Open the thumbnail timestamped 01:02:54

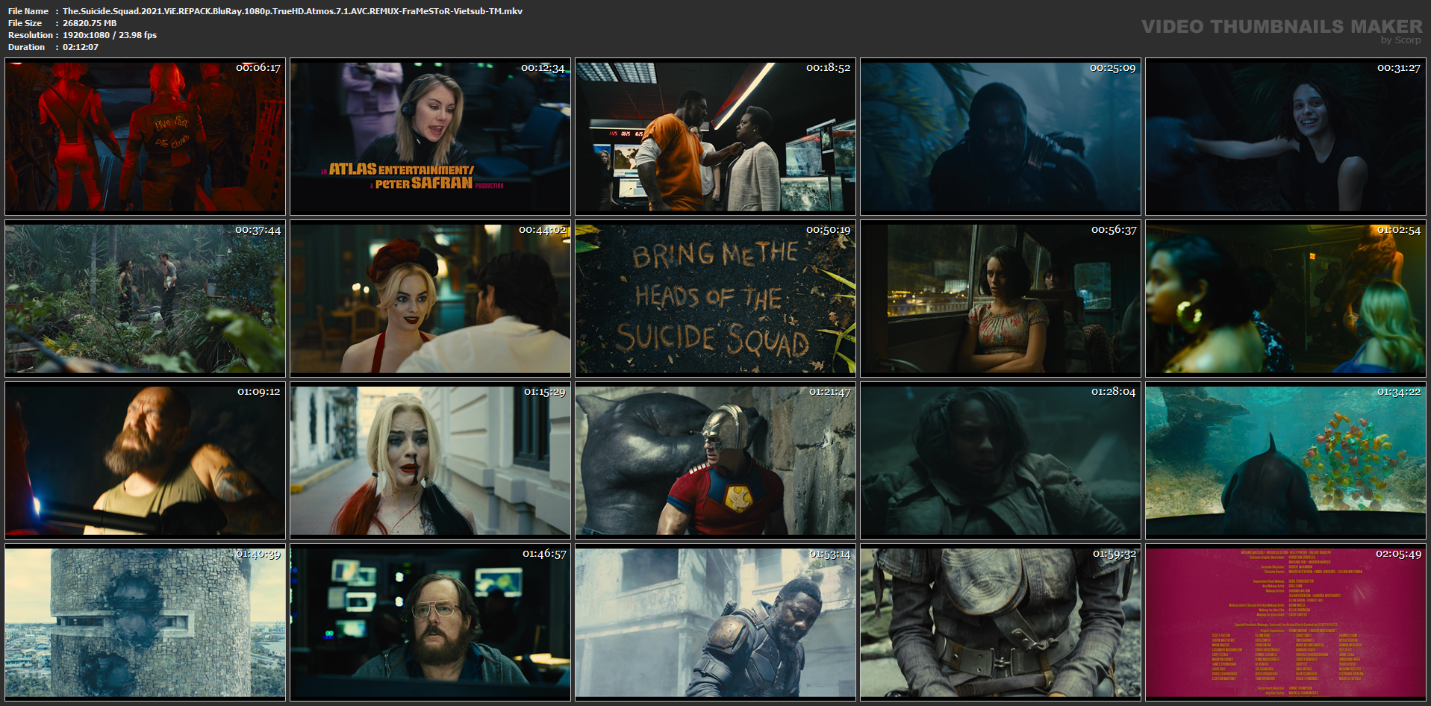[x=1285, y=299]
